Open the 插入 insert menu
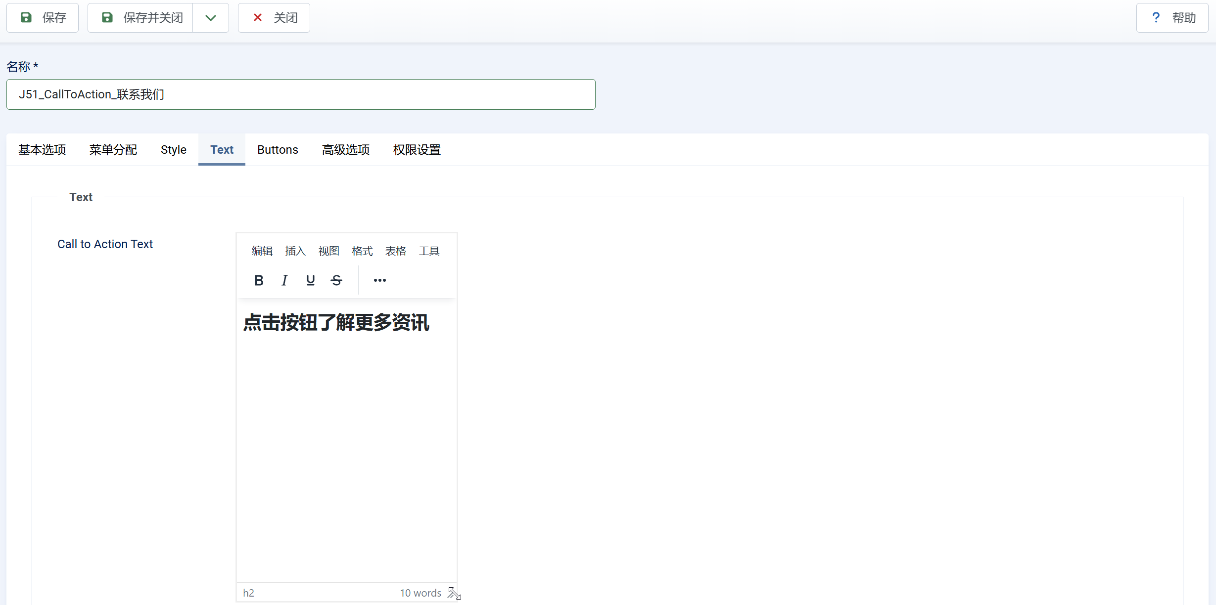This screenshot has height=605, width=1216. (295, 251)
